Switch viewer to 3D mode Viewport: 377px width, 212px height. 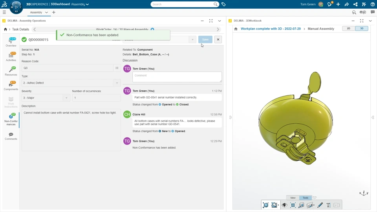tap(362, 28)
